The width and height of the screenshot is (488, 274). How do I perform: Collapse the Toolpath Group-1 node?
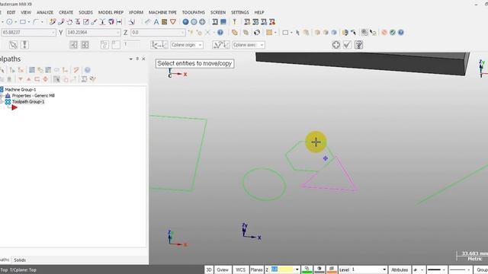pyautogui.click(x=2, y=101)
